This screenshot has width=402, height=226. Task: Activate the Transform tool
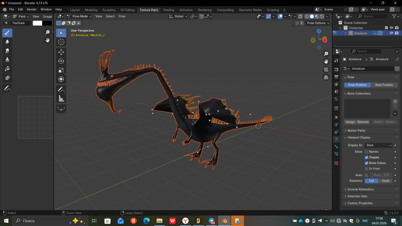pyautogui.click(x=61, y=79)
